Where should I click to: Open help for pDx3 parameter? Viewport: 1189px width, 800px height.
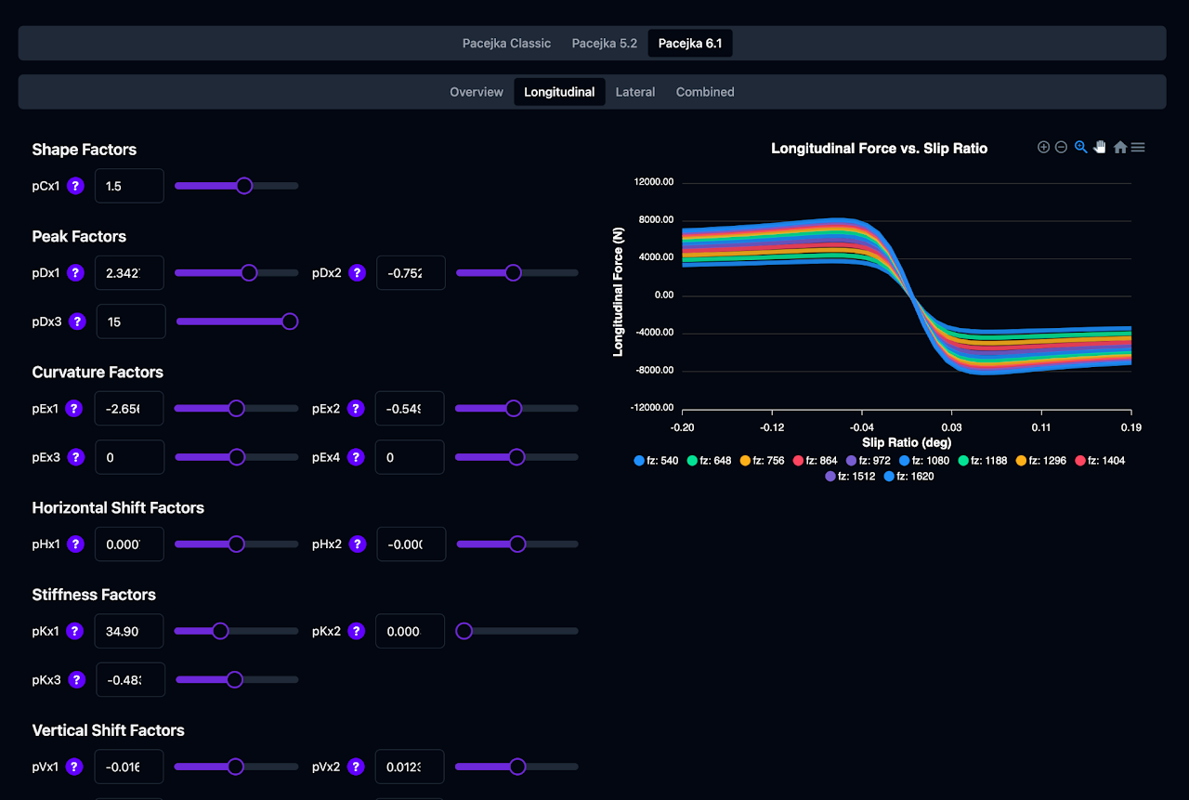(78, 321)
